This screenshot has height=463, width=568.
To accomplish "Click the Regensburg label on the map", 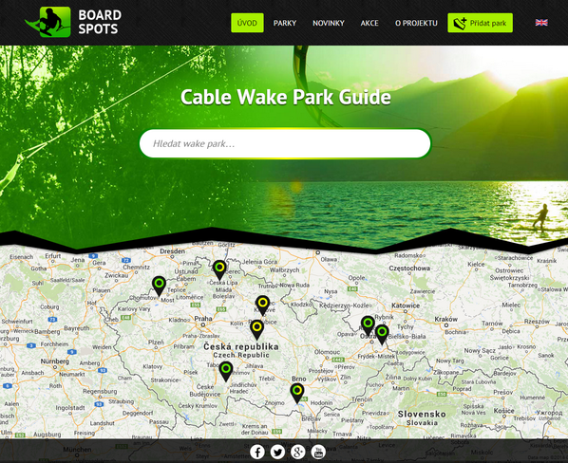I will 100,391.
